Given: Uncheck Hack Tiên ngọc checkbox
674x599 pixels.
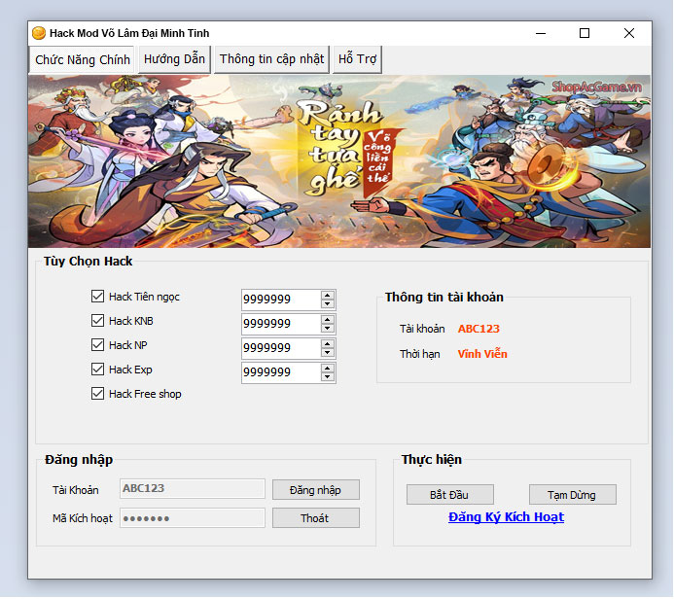Looking at the screenshot, I should [x=97, y=297].
